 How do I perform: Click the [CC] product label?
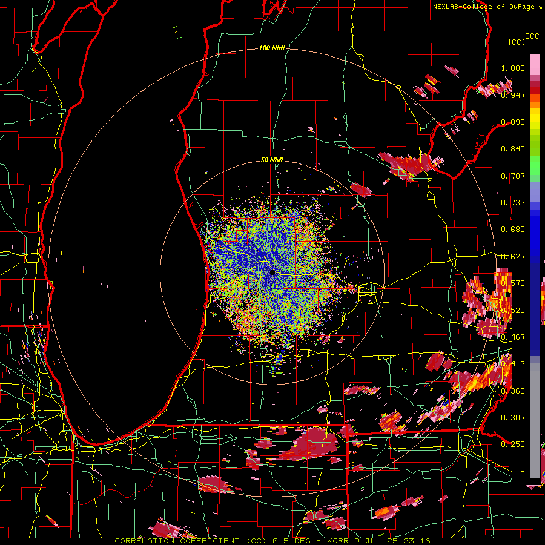click(517, 42)
